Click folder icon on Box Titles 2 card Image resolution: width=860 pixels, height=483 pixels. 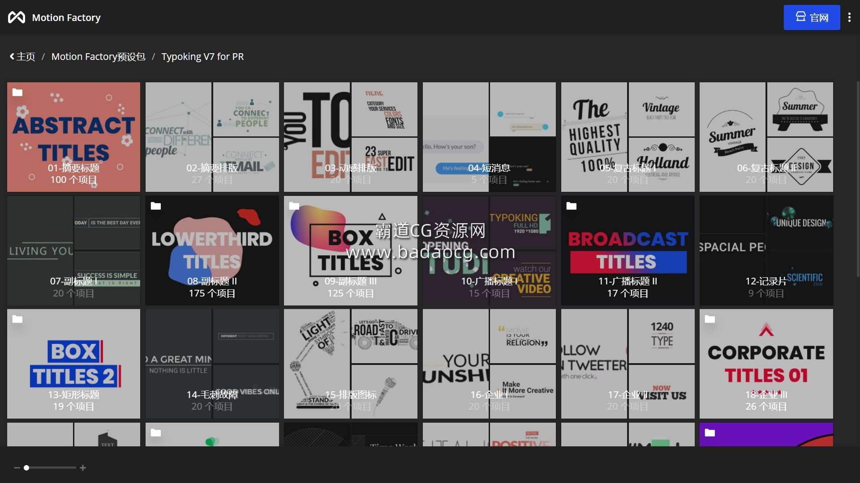point(17,319)
